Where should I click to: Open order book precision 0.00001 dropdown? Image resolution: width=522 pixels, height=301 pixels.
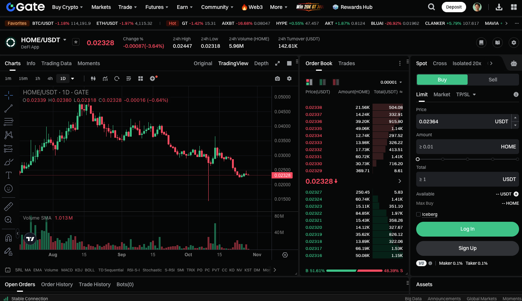coord(391,82)
